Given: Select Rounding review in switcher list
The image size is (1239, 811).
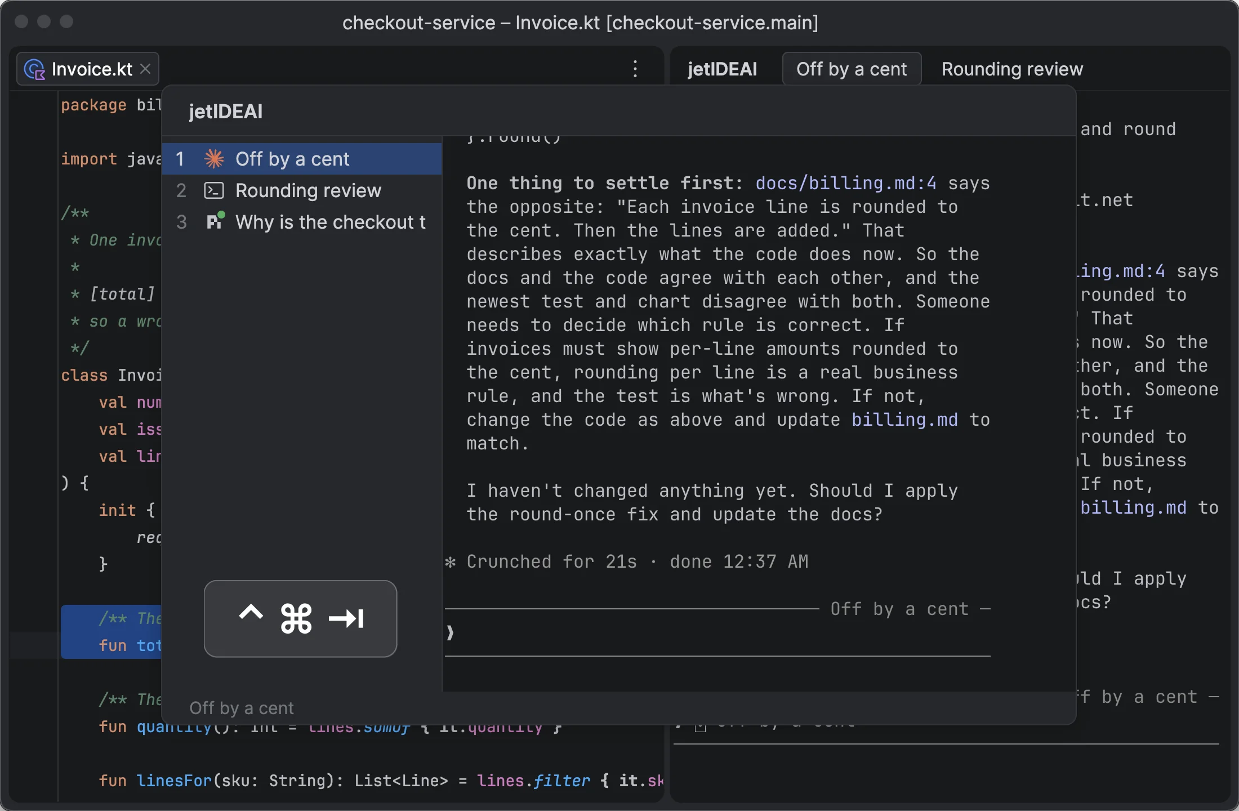Looking at the screenshot, I should coord(302,190).
